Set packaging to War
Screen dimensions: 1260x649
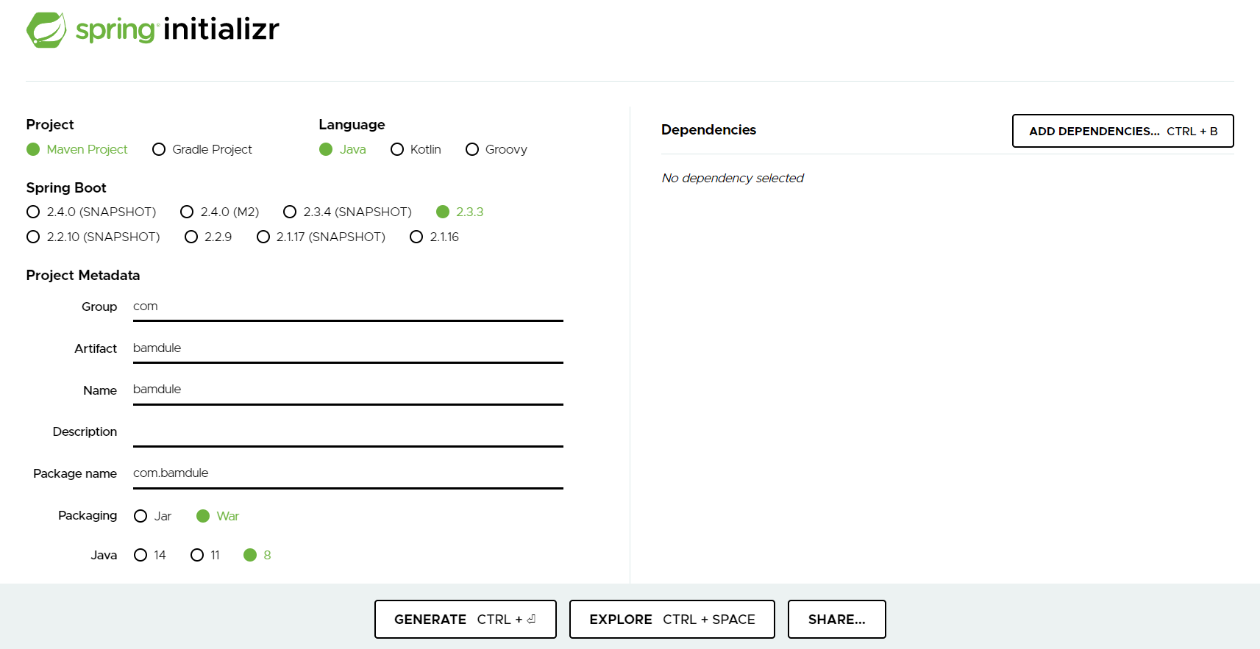pos(218,516)
